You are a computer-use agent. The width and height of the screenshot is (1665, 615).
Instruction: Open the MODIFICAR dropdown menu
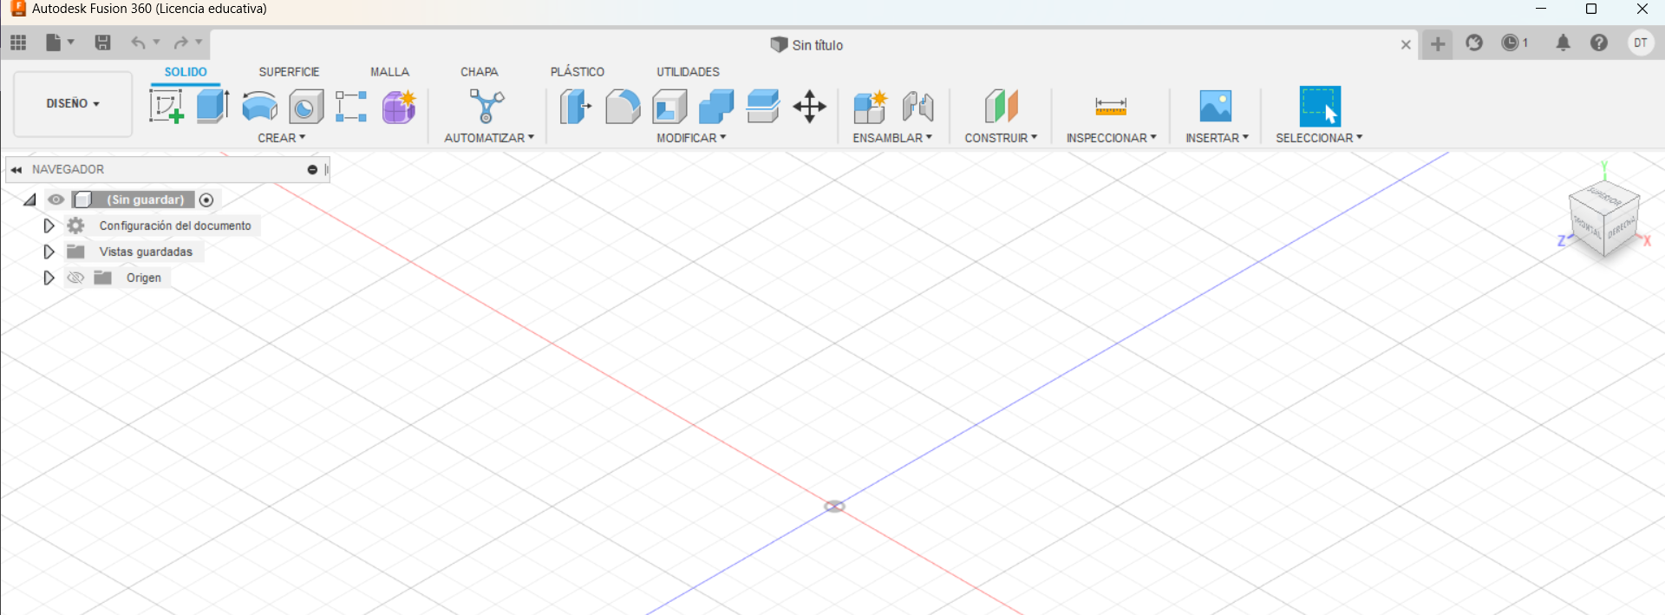[x=691, y=138]
